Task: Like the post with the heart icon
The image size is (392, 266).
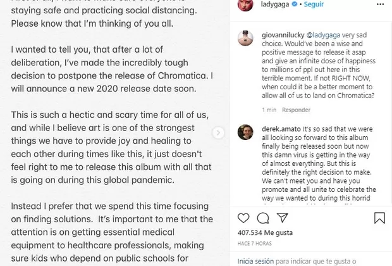Action: coord(244,218)
